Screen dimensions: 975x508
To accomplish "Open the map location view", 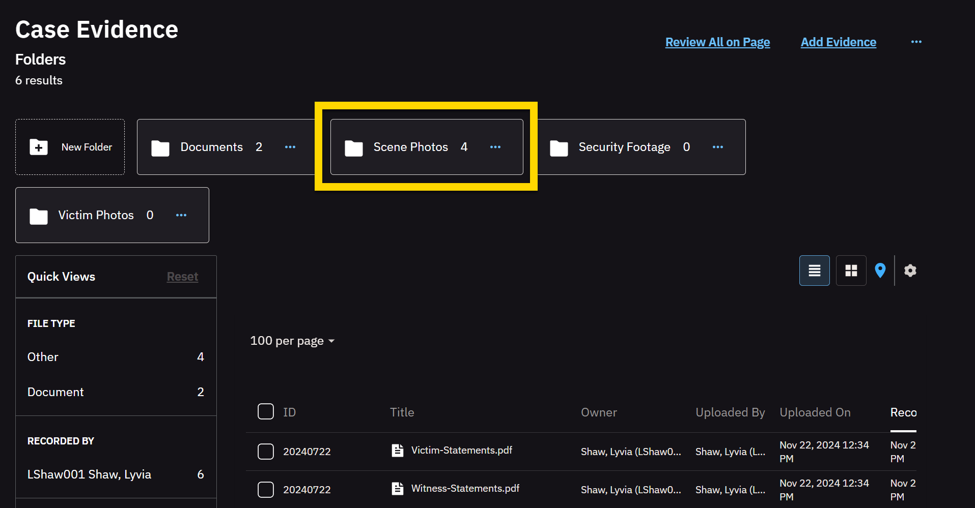I will click(880, 271).
